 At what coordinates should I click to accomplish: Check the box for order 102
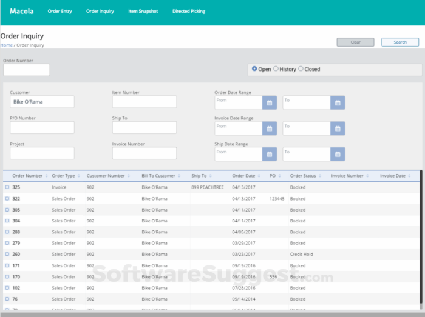point(7,288)
